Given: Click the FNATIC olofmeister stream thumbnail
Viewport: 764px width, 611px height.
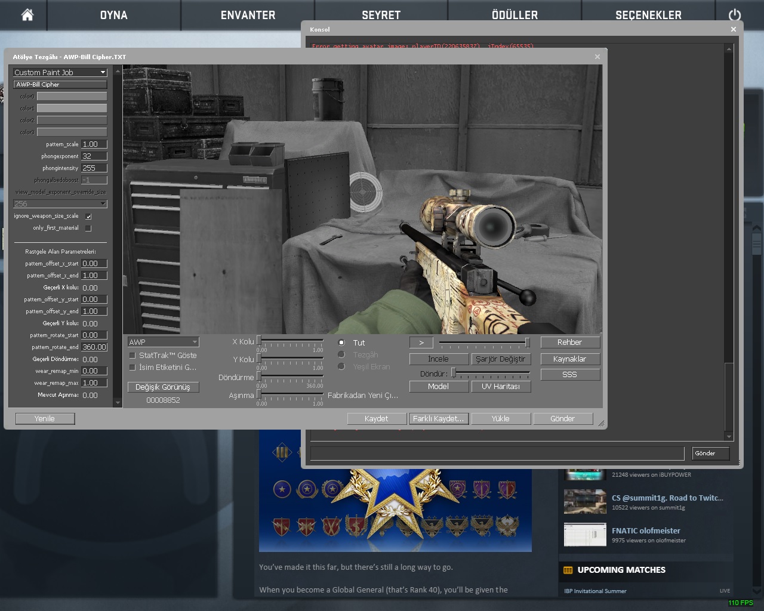Looking at the screenshot, I should (585, 535).
